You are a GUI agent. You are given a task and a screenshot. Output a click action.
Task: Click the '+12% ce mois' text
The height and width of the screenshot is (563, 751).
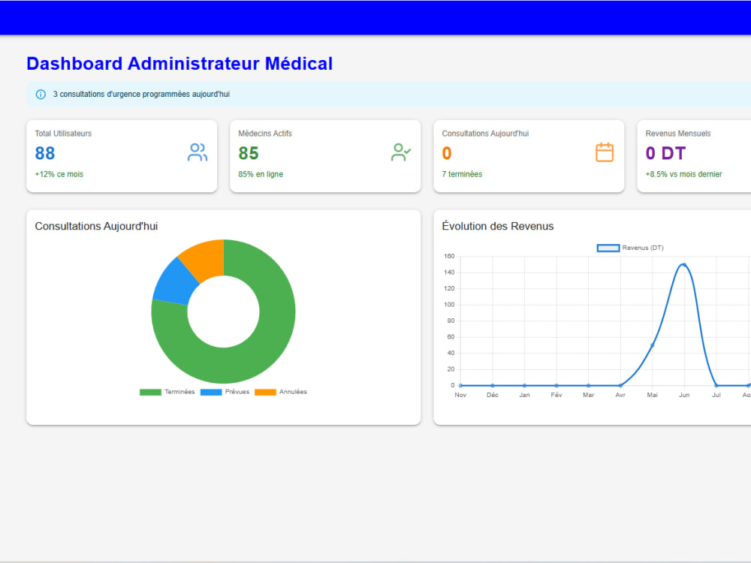[59, 174]
